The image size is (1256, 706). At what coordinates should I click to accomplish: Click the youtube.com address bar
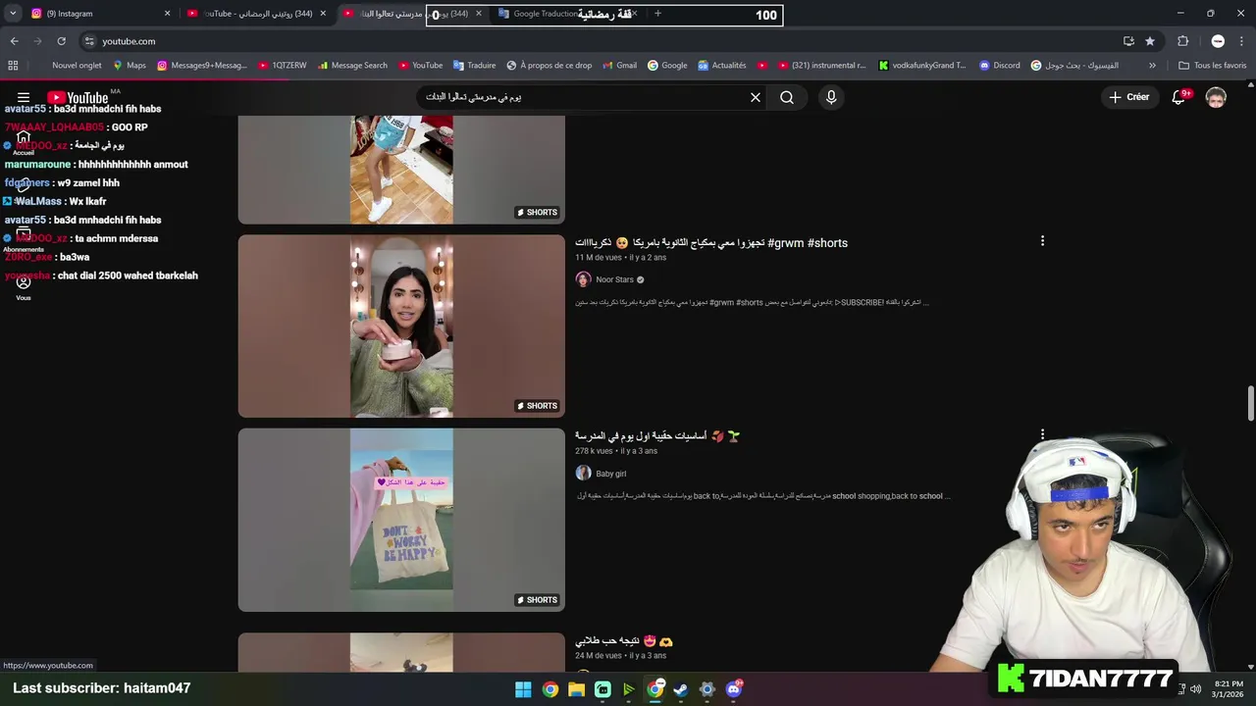[x=599, y=41]
